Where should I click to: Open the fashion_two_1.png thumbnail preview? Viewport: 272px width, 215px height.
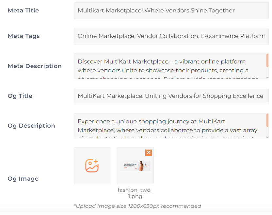click(135, 166)
